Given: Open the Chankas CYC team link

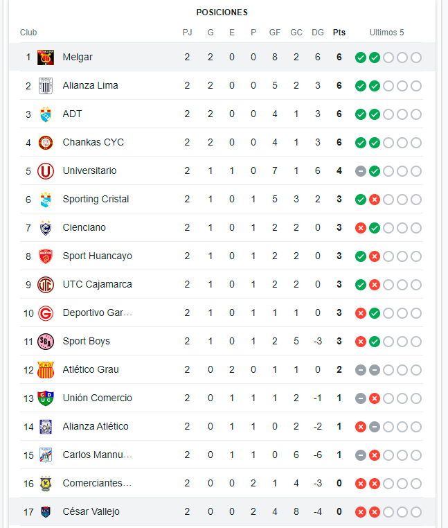Looking at the screenshot, I should point(93,143).
